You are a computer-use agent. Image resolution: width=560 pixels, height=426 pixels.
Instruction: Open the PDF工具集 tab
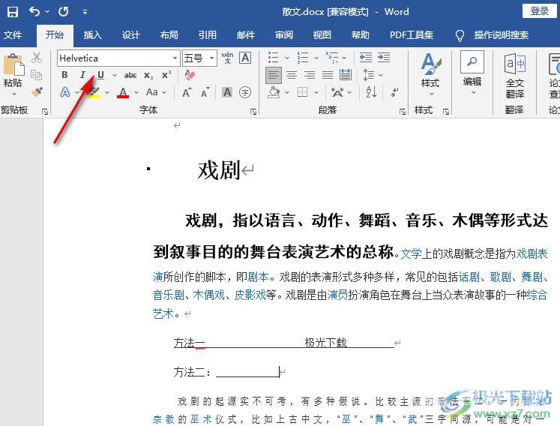pos(412,35)
